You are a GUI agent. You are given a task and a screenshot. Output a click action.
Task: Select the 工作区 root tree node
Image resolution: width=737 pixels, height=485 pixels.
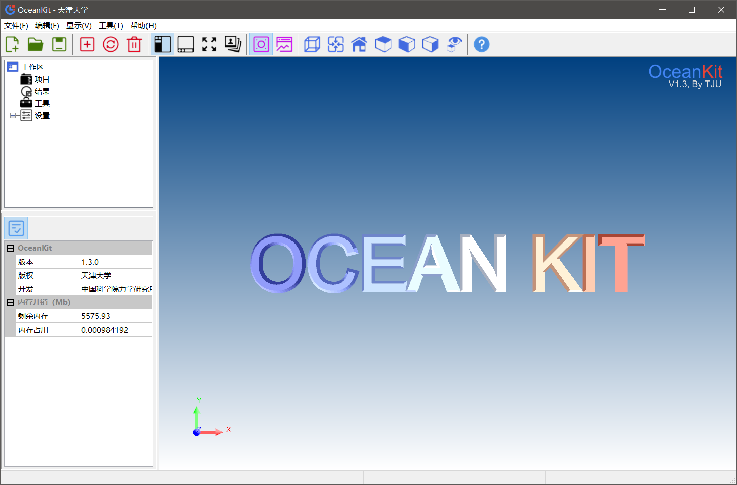32,67
